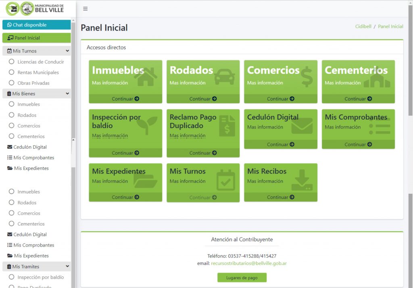Collapse the Mis Turnos section
413x288 pixels.
coord(67,51)
